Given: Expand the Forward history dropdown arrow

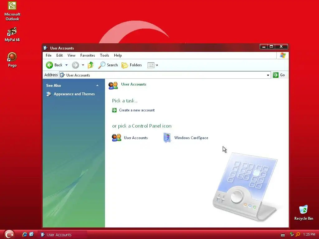Looking at the screenshot, I should (83, 65).
